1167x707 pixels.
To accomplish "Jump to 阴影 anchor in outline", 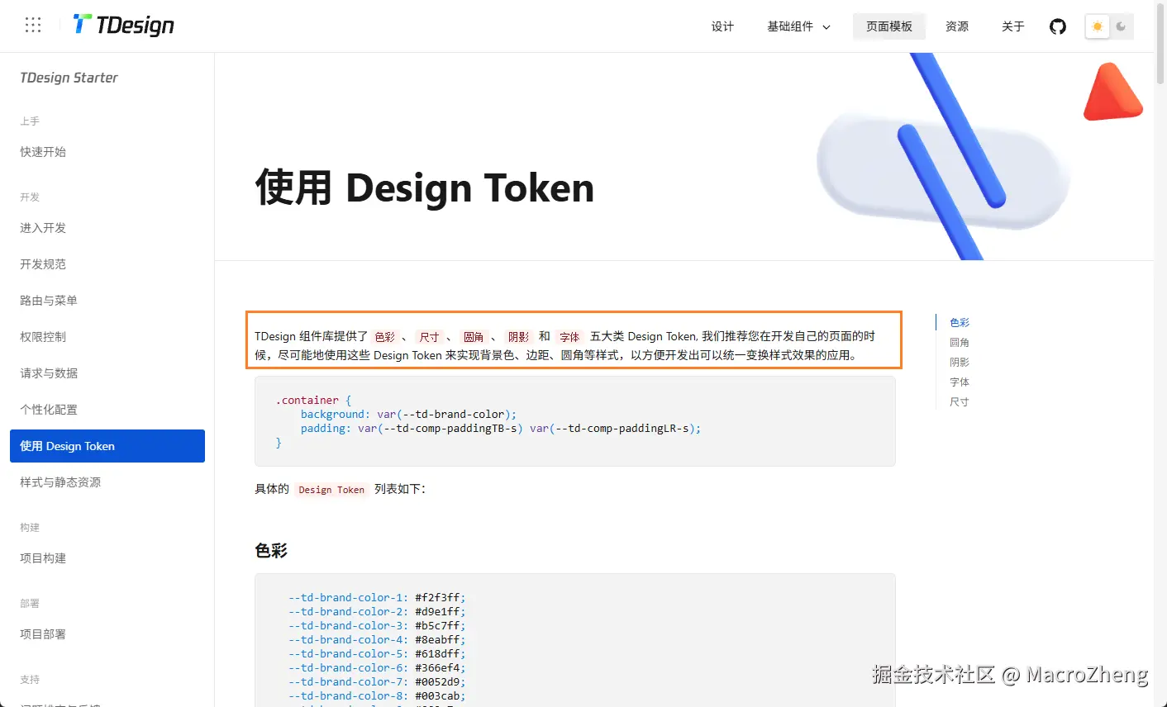I will pos(960,363).
